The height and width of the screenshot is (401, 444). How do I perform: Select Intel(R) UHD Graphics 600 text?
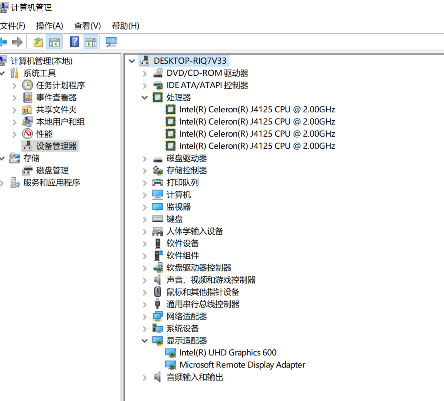point(228,352)
